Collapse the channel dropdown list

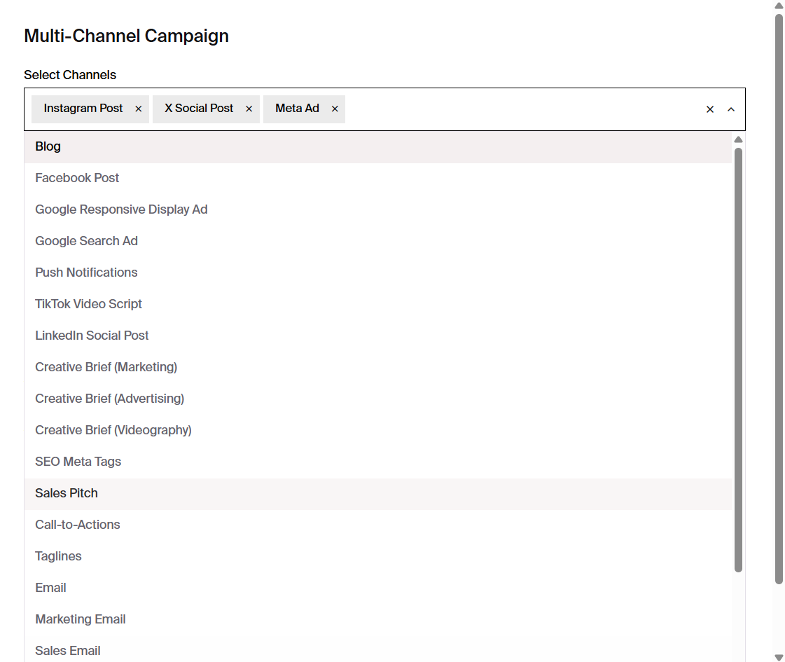click(x=731, y=109)
